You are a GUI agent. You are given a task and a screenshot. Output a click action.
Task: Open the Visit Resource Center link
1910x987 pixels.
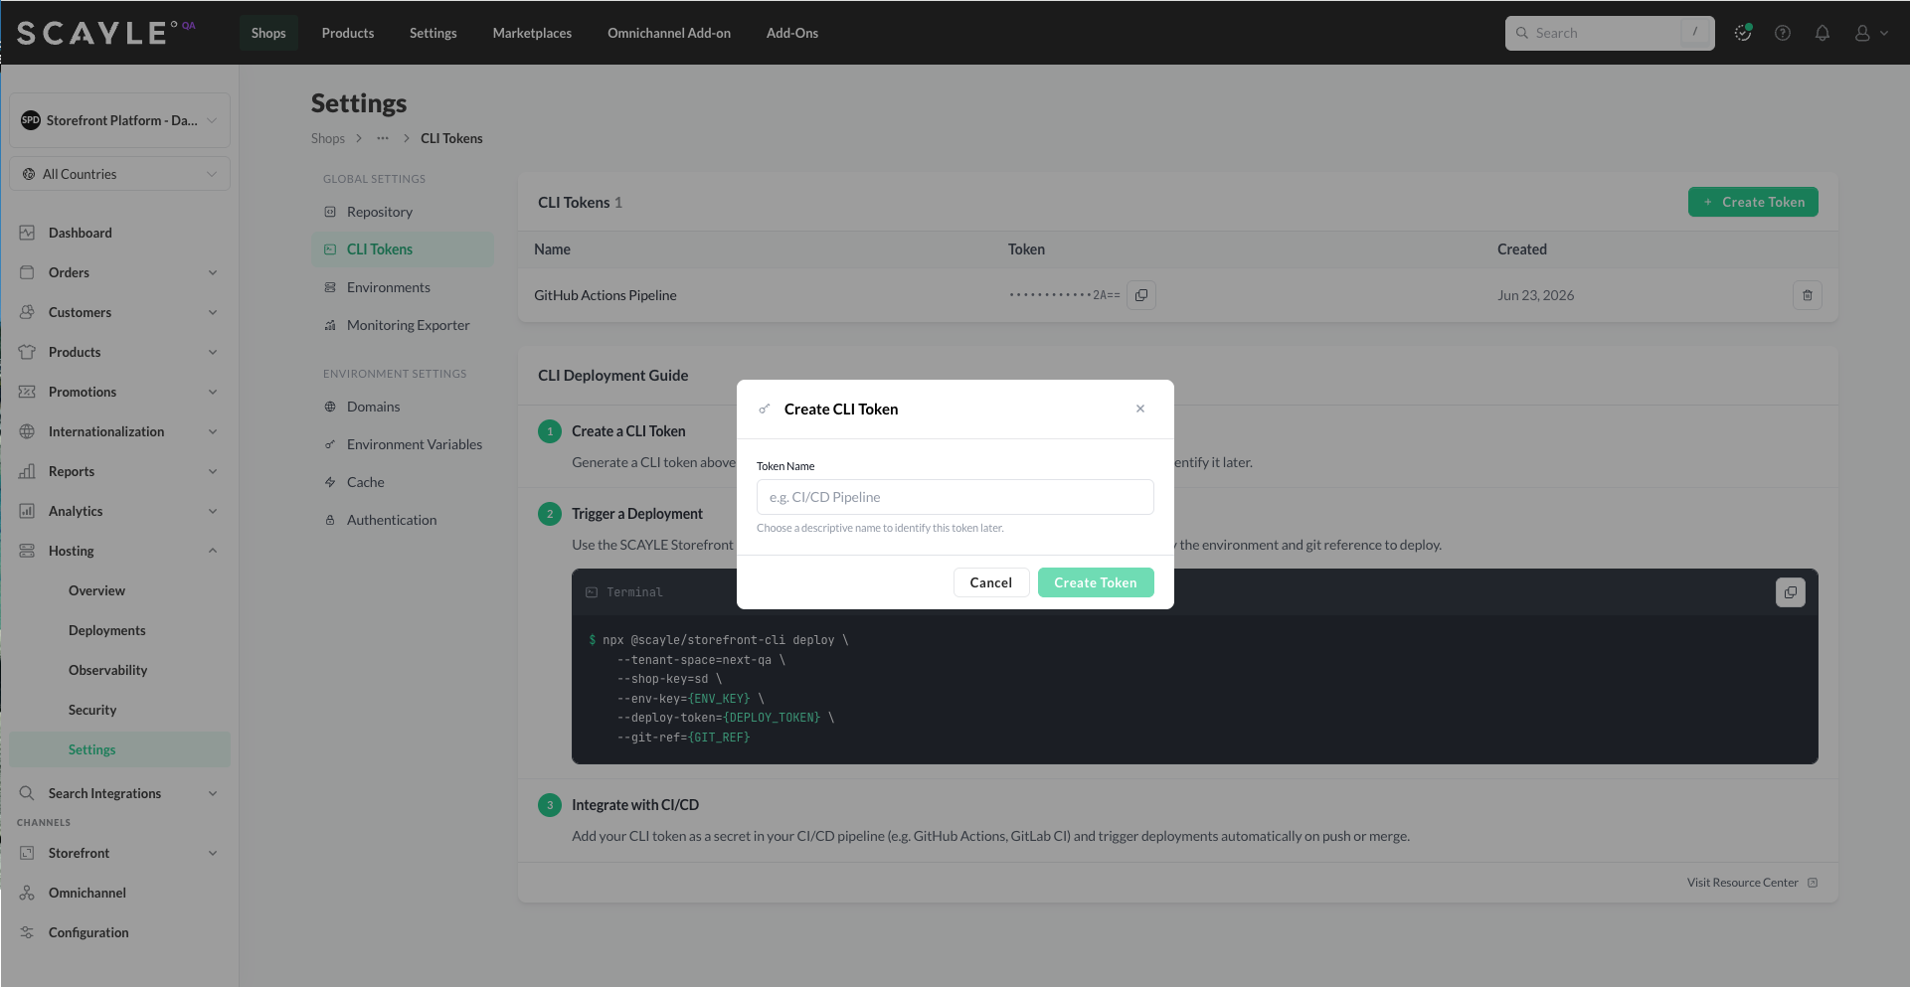pos(1752,883)
